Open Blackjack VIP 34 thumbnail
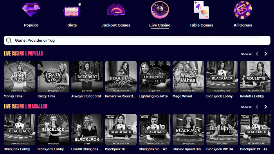This screenshot has width=274, height=154. coord(222,129)
